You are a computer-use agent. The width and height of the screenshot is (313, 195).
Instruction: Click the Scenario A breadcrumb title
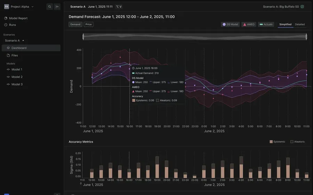[78, 7]
